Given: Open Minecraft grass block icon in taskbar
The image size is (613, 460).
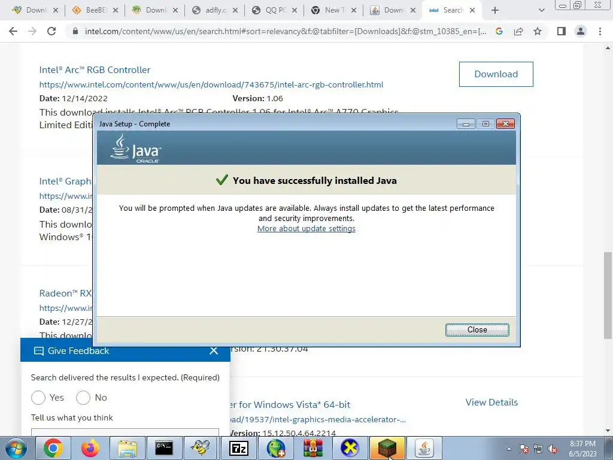Looking at the screenshot, I should pyautogui.click(x=387, y=448).
